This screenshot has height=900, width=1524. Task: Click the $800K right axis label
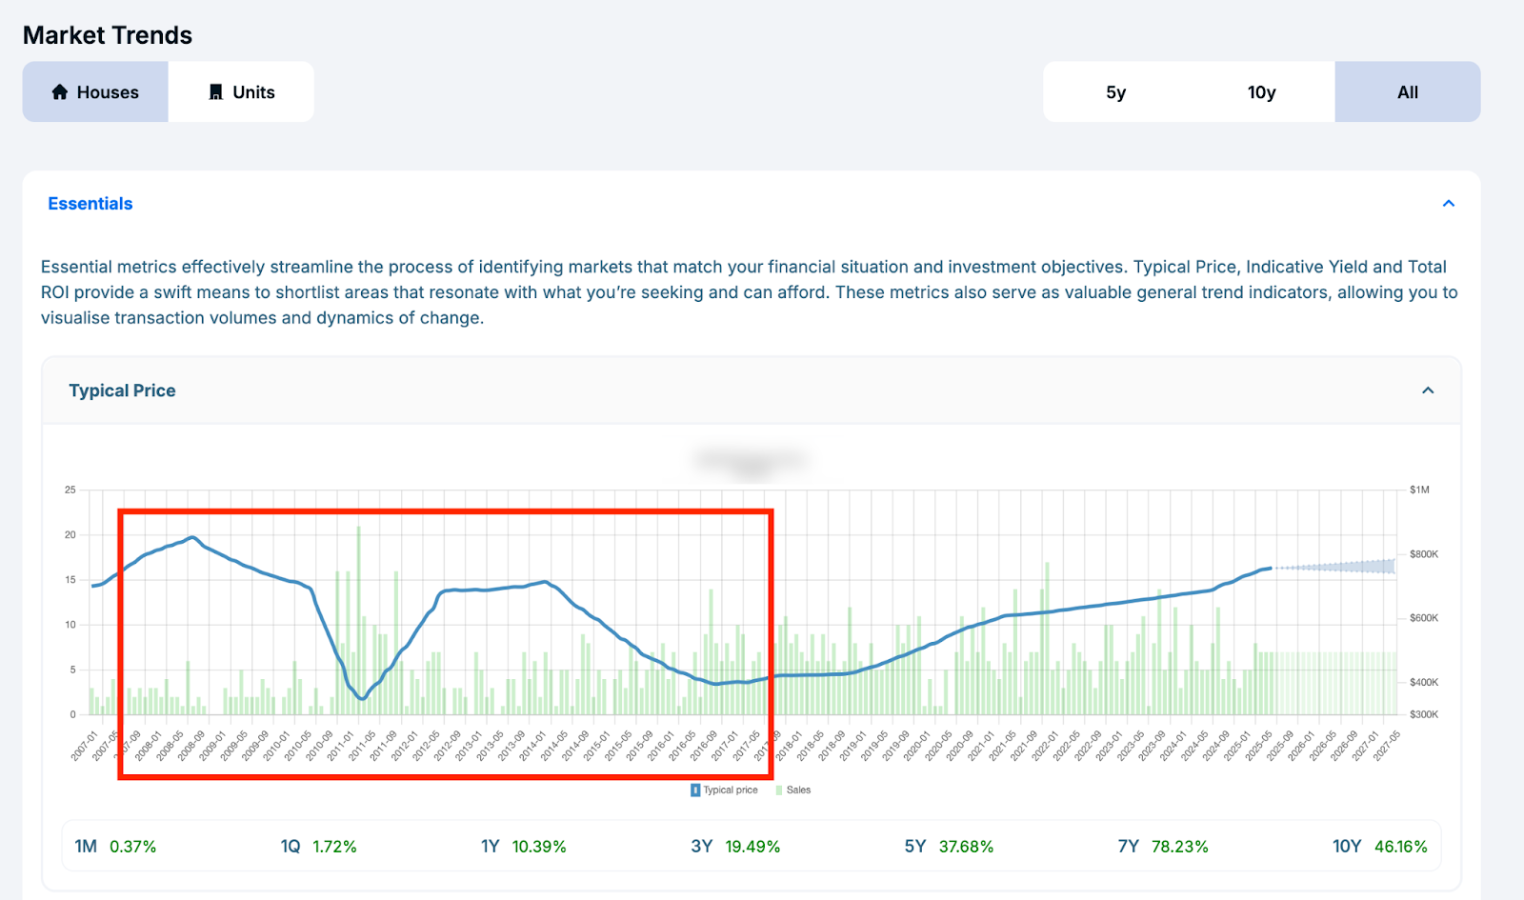(x=1424, y=554)
